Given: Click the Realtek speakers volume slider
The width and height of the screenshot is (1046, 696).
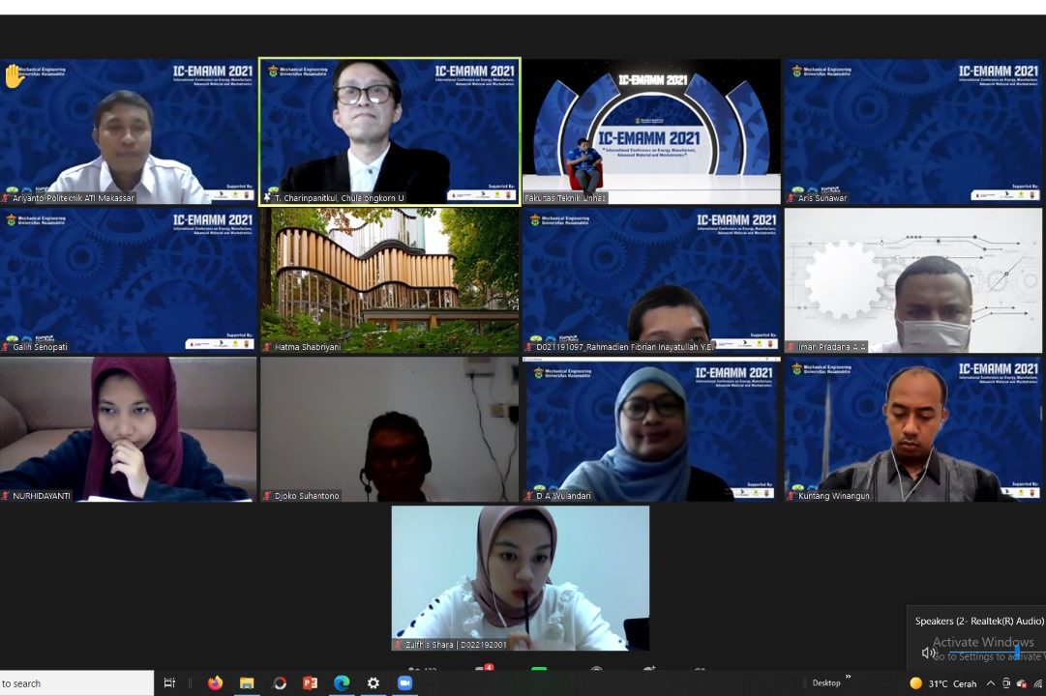Looking at the screenshot, I should 1015,652.
